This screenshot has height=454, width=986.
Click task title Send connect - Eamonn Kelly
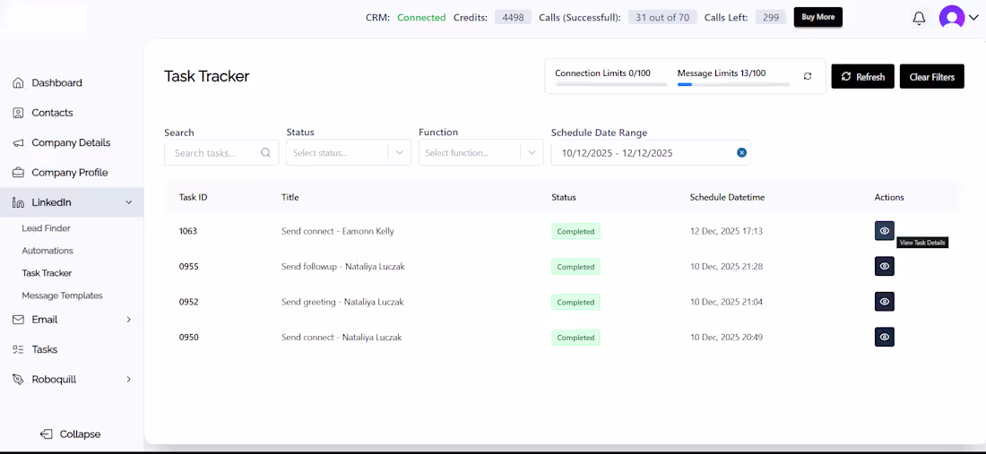[338, 231]
